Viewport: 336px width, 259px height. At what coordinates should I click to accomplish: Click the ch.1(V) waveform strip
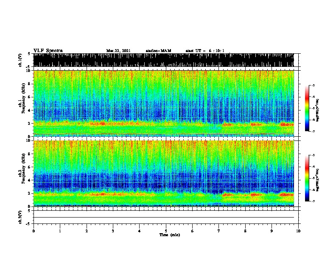(x=164, y=60)
